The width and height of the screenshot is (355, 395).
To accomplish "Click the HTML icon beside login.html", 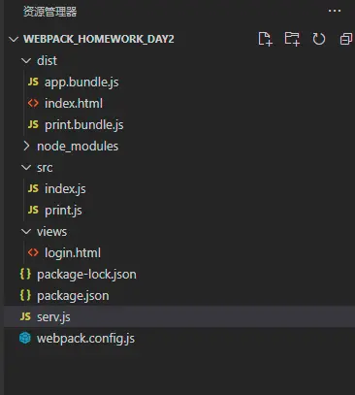I will coord(33,252).
